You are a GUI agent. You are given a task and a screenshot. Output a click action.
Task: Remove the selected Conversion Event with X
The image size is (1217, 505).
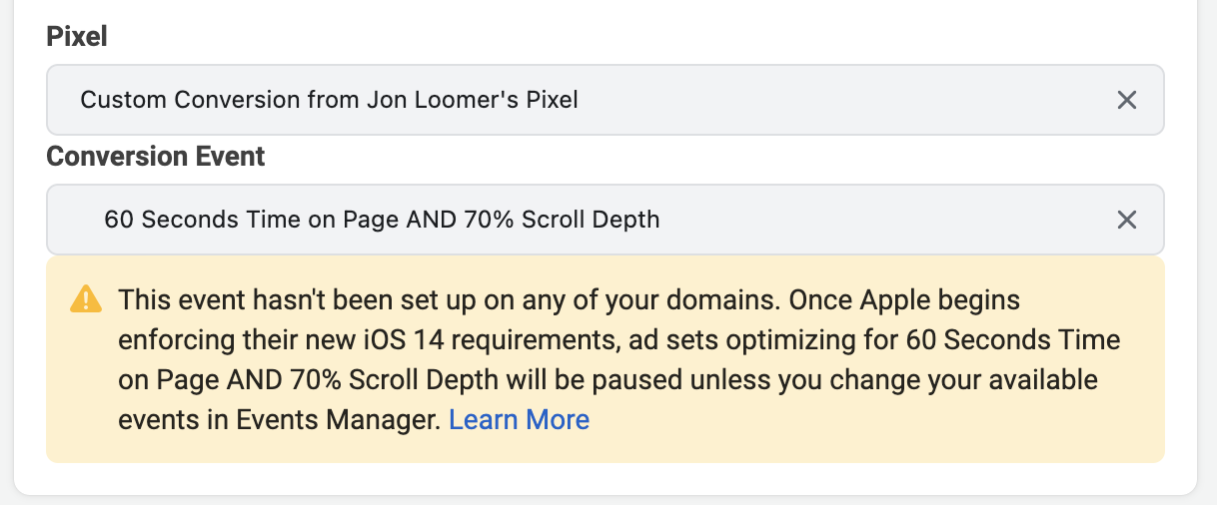point(1126,220)
